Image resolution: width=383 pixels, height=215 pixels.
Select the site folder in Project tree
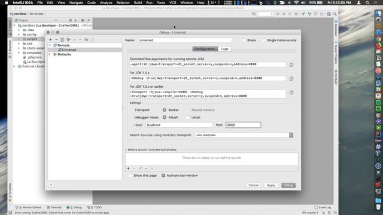pyautogui.click(x=29, y=44)
